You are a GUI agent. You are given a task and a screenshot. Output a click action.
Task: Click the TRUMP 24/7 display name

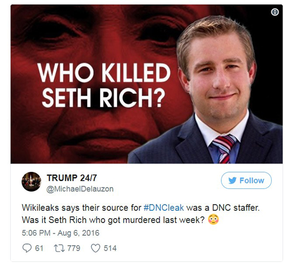tap(72, 178)
